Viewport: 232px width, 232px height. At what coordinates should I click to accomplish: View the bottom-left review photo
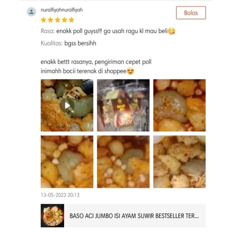pyautogui.click(x=67, y=162)
